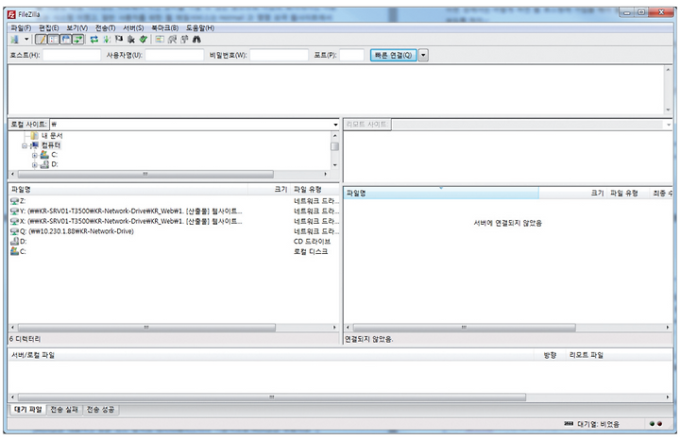Sort local list by 파일 유형 column
The height and width of the screenshot is (440, 680).
[315, 190]
